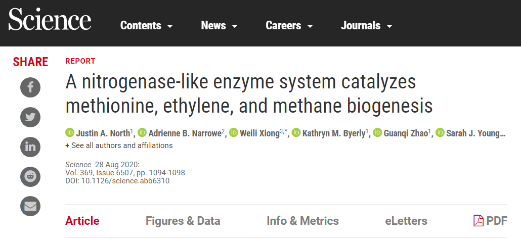
Task: Open the Journals dropdown menu
Action: pos(367,26)
